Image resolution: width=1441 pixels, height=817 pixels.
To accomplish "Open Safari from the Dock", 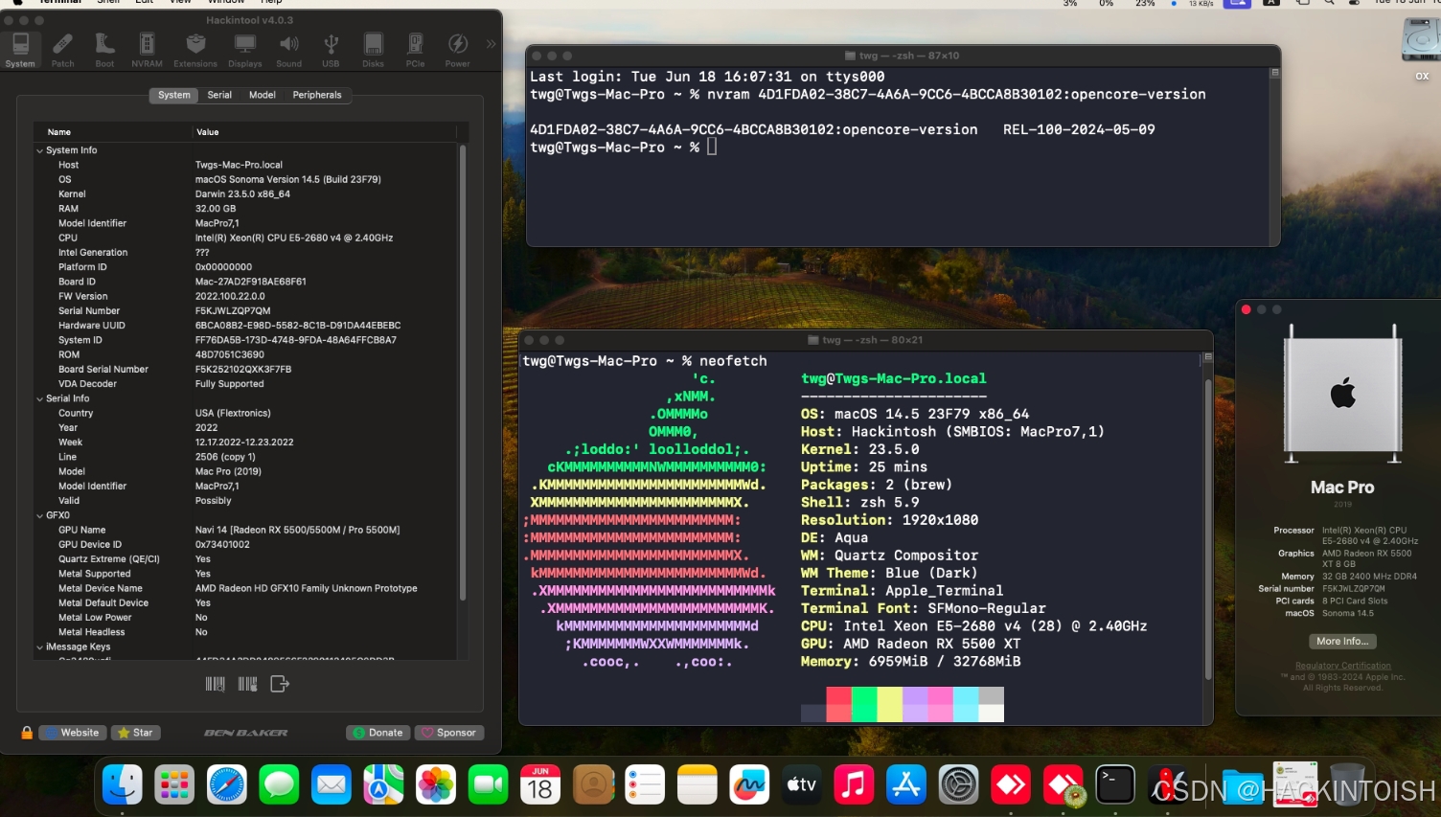I will (227, 785).
